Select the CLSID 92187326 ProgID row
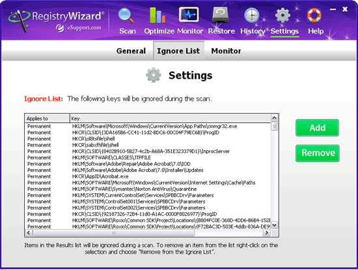Viewport: 358px width, 270px height. (x=148, y=214)
